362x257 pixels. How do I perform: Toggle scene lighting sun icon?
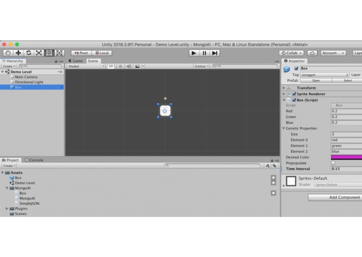pyautogui.click(x=120, y=66)
